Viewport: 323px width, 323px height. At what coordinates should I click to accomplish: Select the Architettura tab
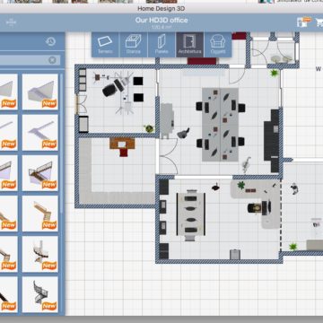coord(189,45)
